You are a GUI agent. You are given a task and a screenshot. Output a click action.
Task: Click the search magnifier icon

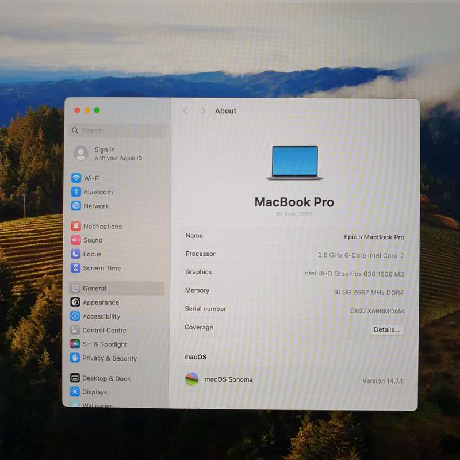tap(75, 131)
